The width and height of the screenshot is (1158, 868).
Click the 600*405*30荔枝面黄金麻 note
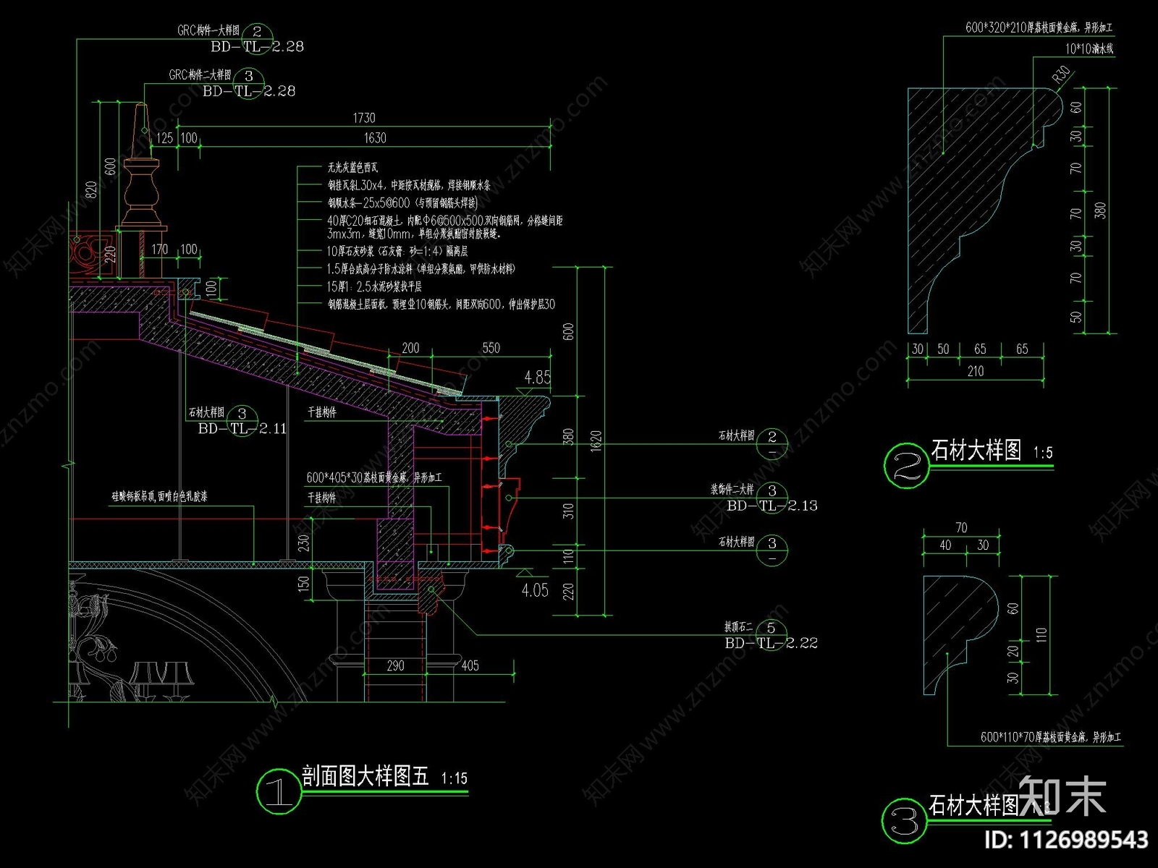click(x=374, y=478)
